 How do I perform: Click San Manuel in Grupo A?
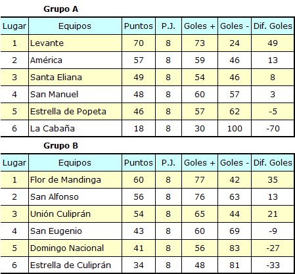54,95
